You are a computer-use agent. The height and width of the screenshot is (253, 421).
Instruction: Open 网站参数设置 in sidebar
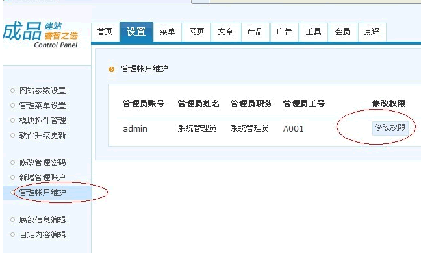(x=42, y=91)
